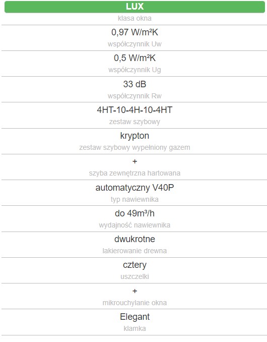Select the 0,97 W/m²K Uw value
Screen dimensions: 267x342
click(135, 32)
